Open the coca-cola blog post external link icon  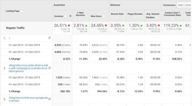tap(49, 68)
